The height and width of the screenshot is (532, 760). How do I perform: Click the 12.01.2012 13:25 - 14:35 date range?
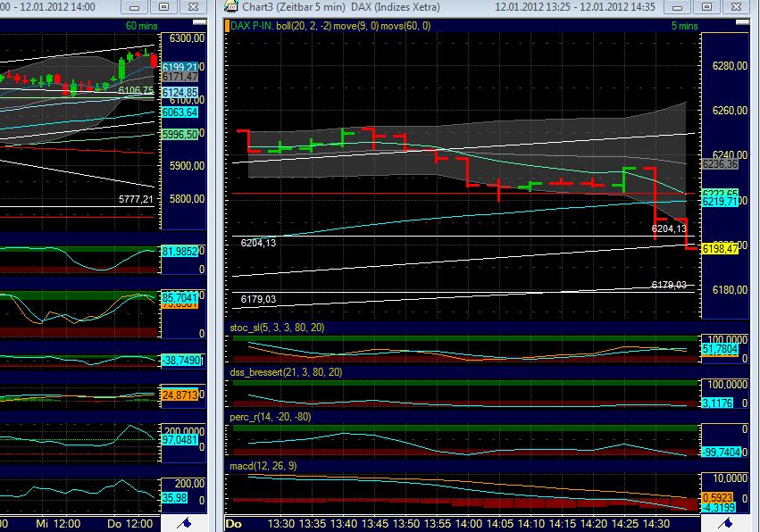pyautogui.click(x=575, y=7)
